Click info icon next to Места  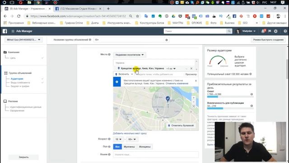coord(109,54)
